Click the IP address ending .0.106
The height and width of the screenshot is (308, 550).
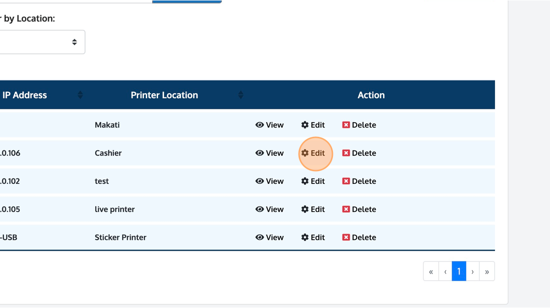[10, 153]
